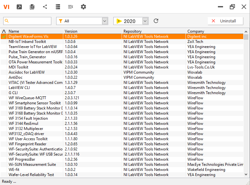Click the search magnifier icon
The height and width of the screenshot is (185, 250).
6,21
